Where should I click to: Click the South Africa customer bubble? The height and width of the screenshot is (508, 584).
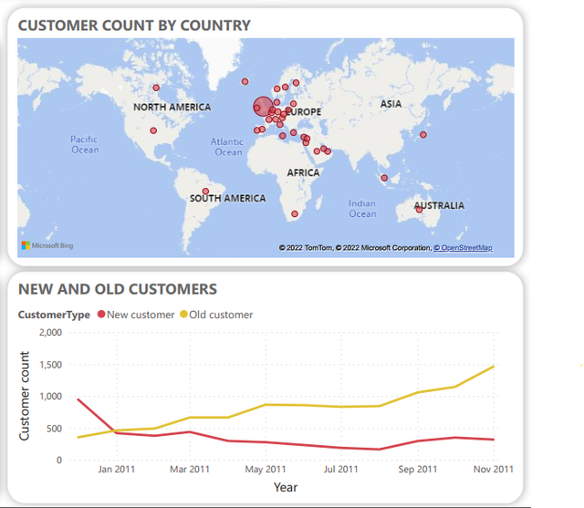pos(295,214)
